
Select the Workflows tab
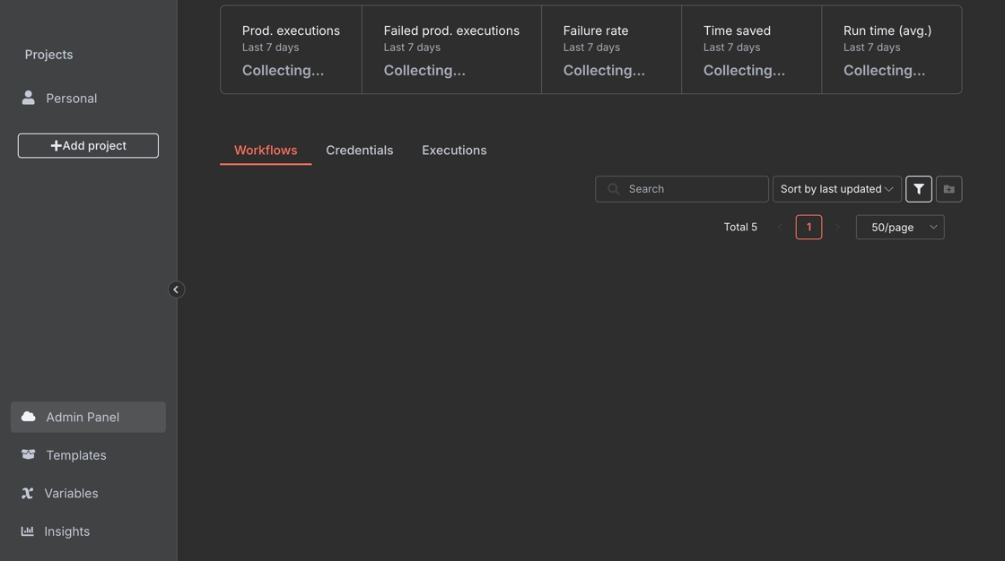(x=266, y=151)
